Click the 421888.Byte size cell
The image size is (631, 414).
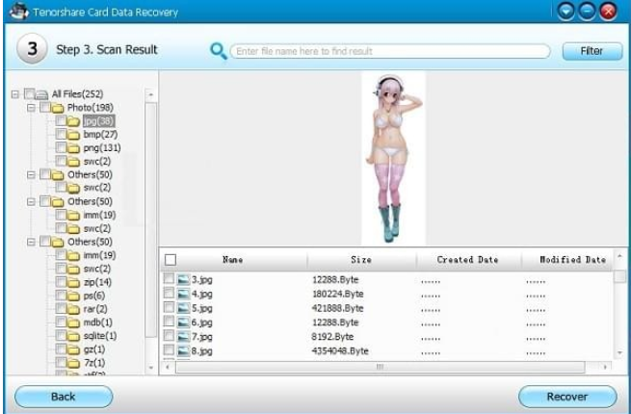coord(337,308)
